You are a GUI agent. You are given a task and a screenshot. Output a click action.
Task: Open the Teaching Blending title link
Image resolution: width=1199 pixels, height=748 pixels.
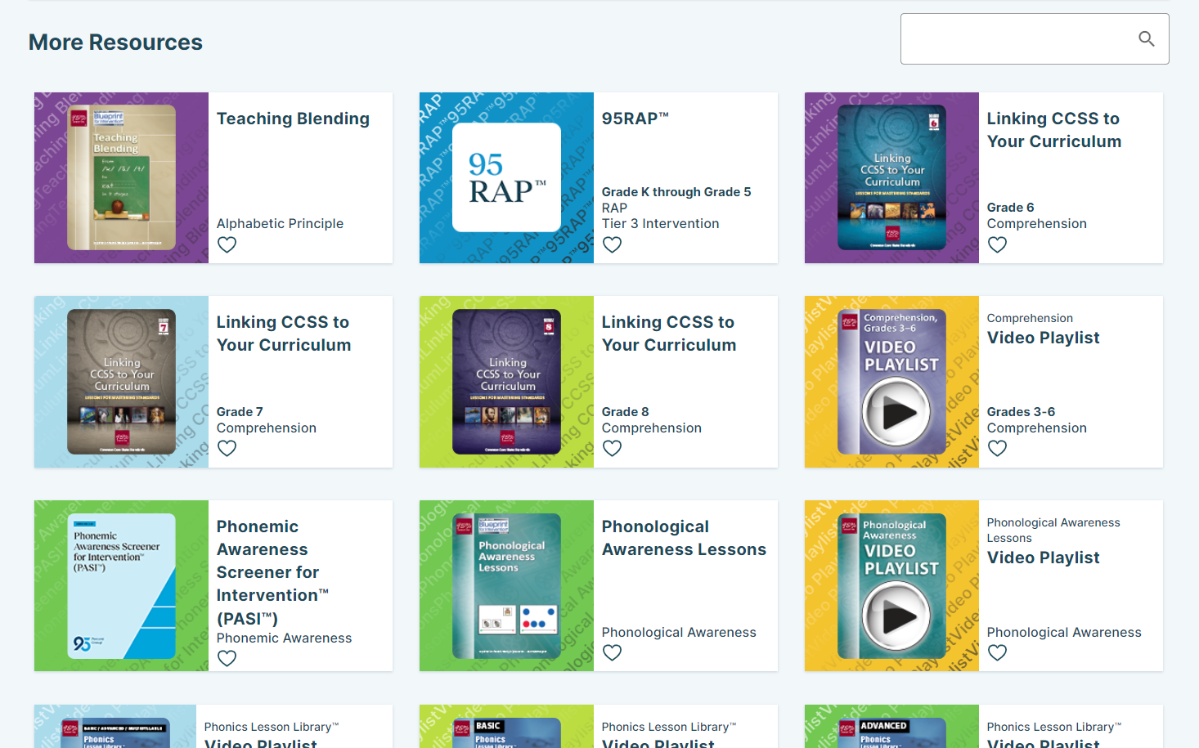[x=293, y=119]
